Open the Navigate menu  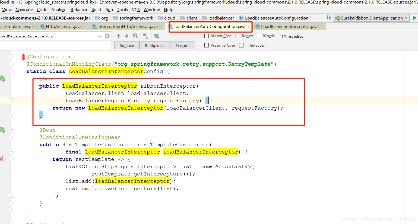[x=24, y=9]
